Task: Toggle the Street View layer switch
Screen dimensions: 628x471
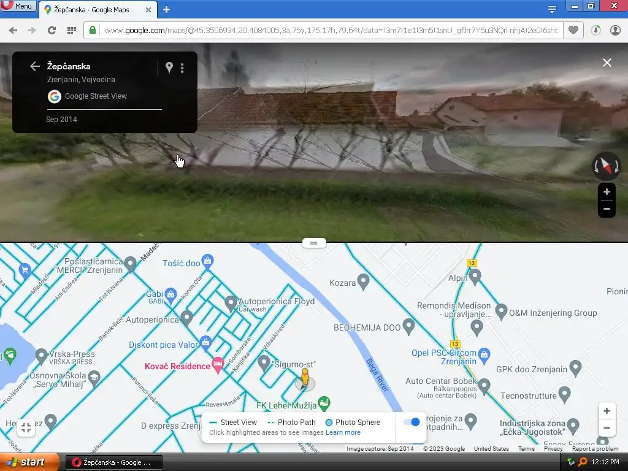Action: [412, 422]
